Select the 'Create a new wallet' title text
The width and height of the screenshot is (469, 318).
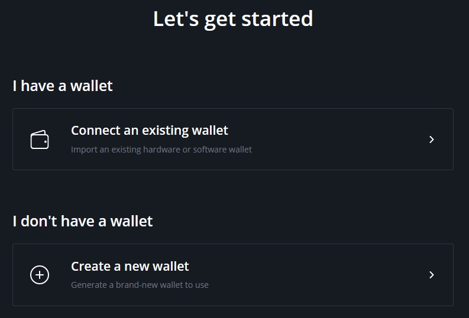(x=130, y=267)
